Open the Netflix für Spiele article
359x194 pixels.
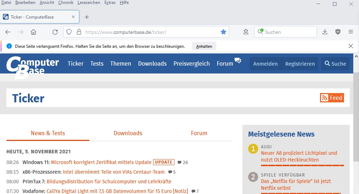[296, 184]
